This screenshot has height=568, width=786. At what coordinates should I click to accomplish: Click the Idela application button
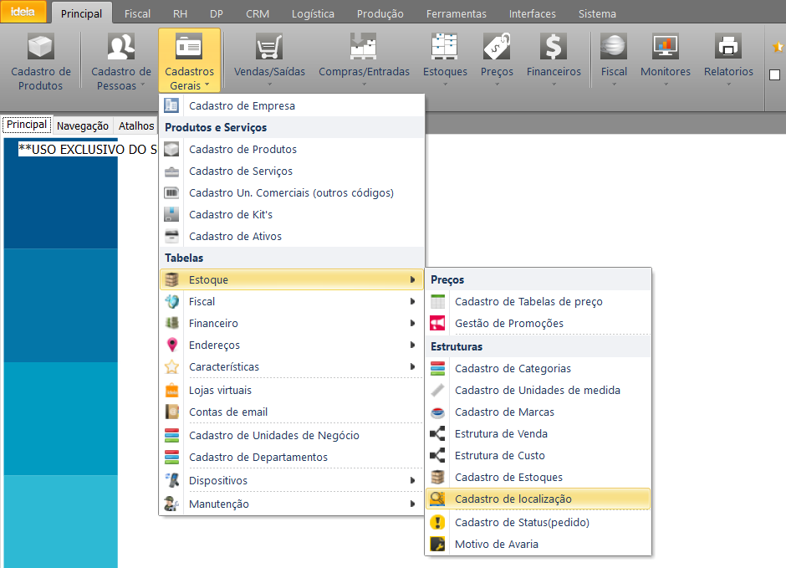[23, 13]
